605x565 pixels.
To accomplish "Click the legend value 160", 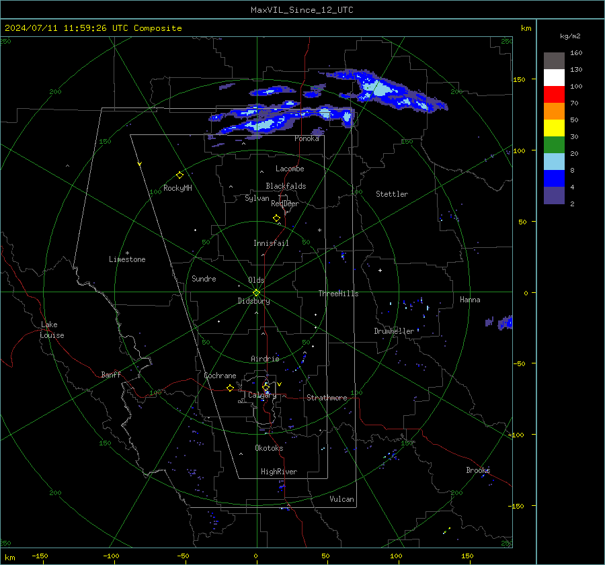I will click(x=576, y=53).
